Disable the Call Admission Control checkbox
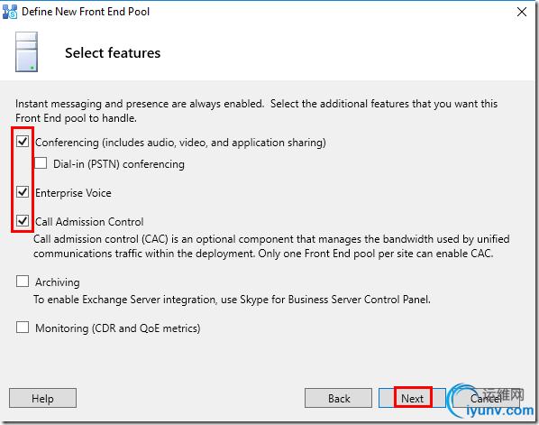This screenshot has width=539, height=425. pyautogui.click(x=23, y=221)
